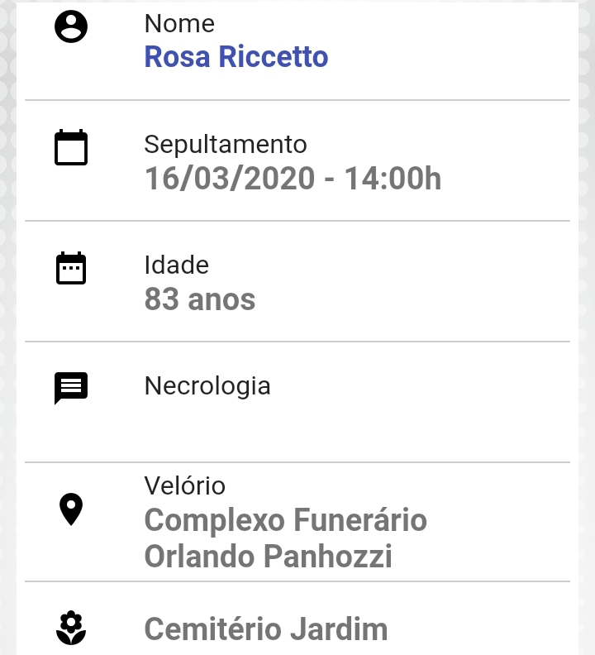Select the Sepultamento label

(226, 145)
